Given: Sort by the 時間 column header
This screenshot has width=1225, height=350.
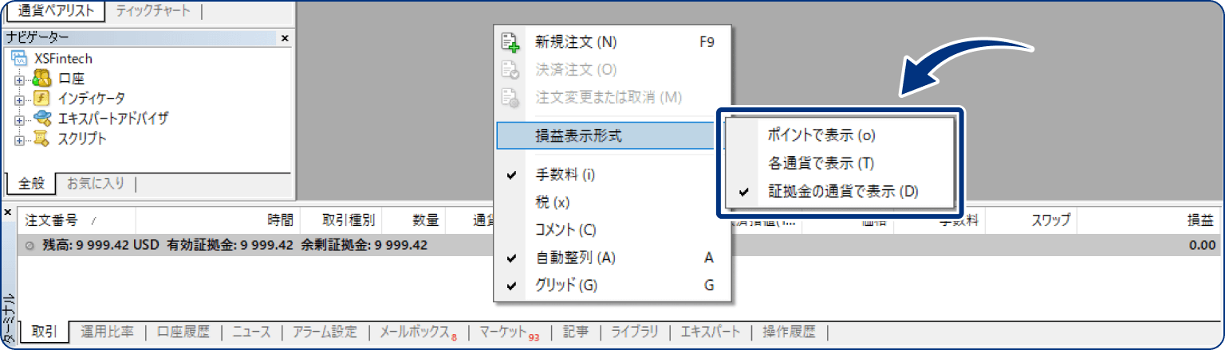Looking at the screenshot, I should pos(218,220).
